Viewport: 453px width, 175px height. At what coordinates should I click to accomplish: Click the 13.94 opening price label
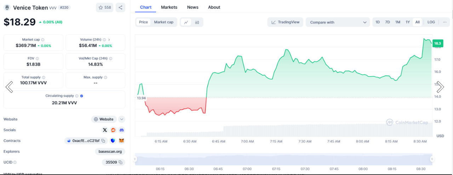pyautogui.click(x=141, y=98)
